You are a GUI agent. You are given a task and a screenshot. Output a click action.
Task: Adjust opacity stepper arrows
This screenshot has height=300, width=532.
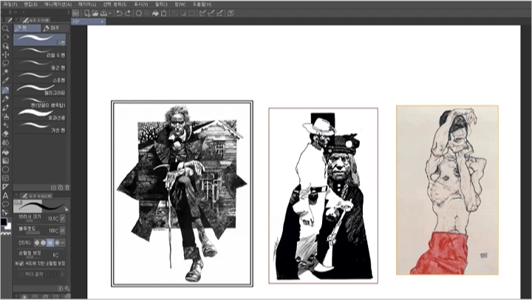[57, 231]
